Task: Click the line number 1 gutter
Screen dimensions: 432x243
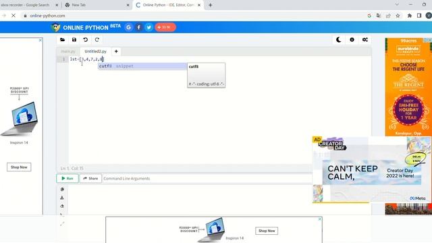Action: (x=63, y=59)
